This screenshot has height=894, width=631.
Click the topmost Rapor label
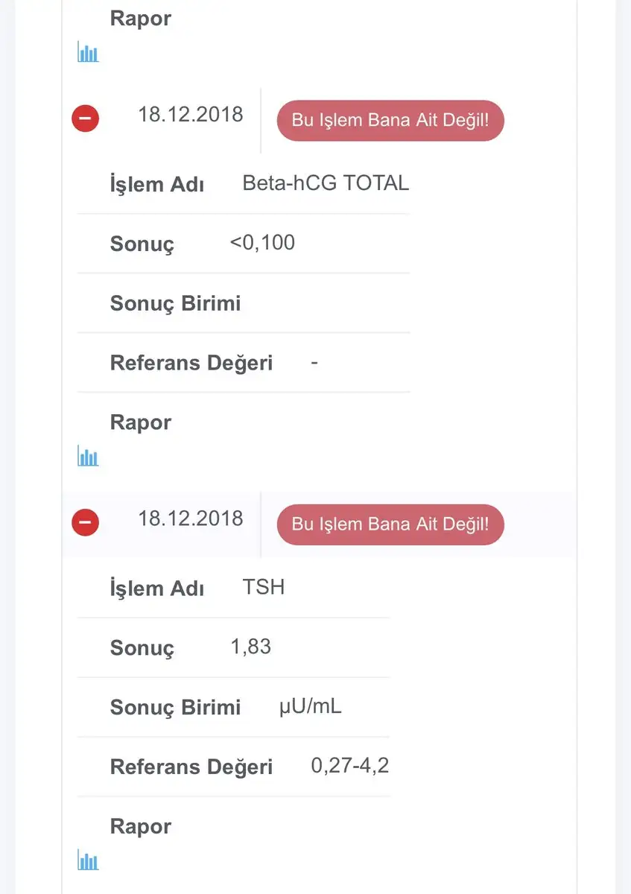(141, 19)
